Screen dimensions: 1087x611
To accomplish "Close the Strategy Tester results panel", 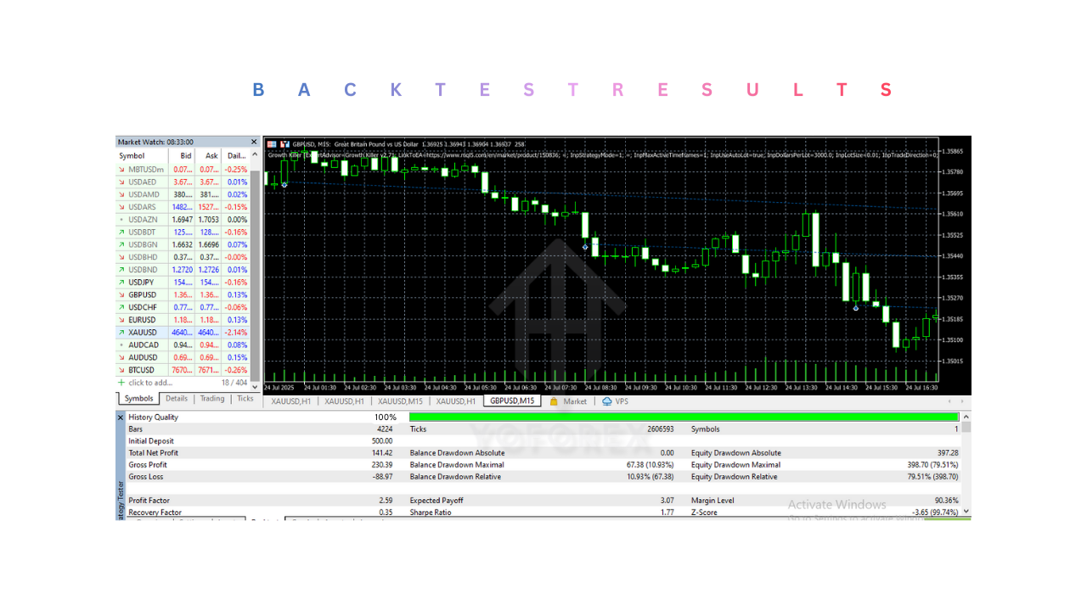I will pyautogui.click(x=121, y=417).
